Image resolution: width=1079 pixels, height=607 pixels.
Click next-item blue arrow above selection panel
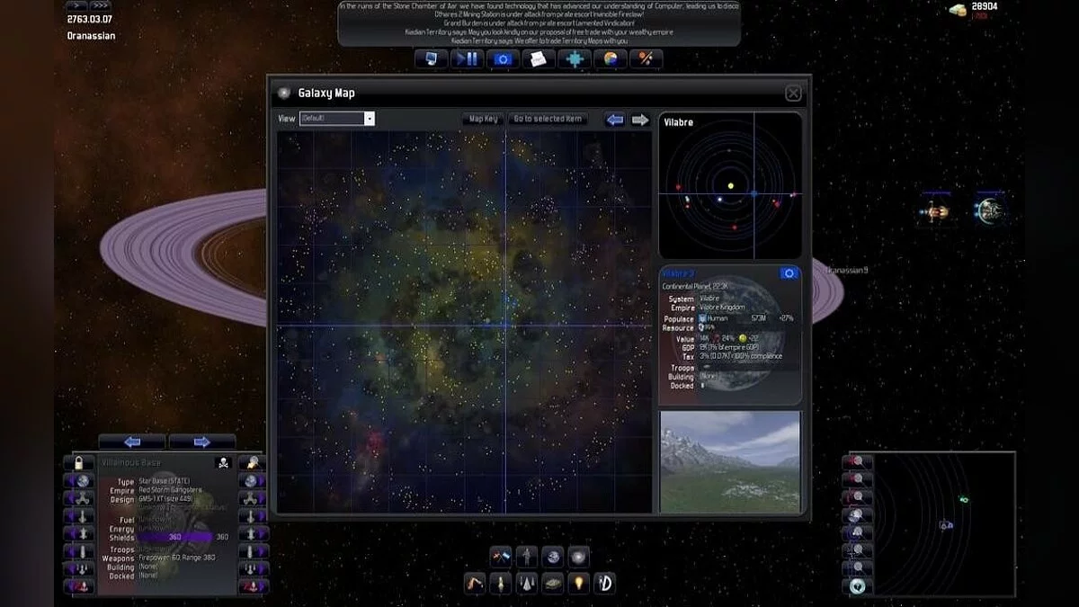point(202,442)
